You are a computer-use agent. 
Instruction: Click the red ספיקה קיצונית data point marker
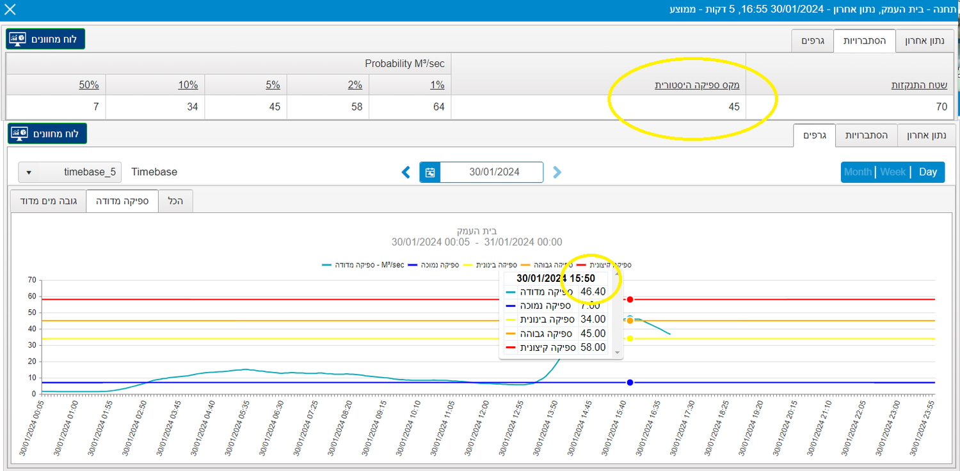pos(630,299)
